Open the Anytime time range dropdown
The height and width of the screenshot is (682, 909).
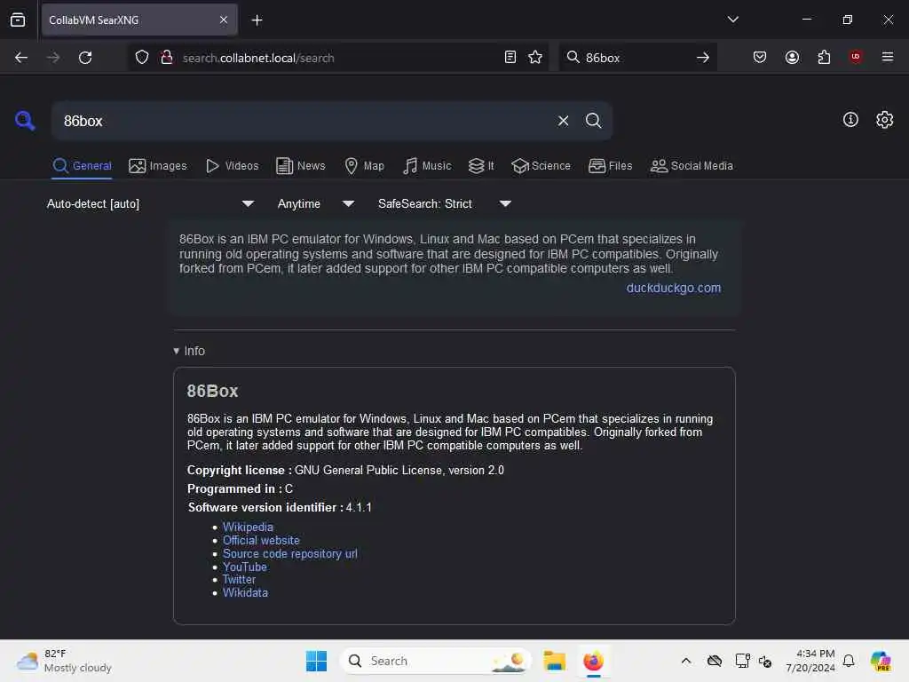click(x=316, y=203)
